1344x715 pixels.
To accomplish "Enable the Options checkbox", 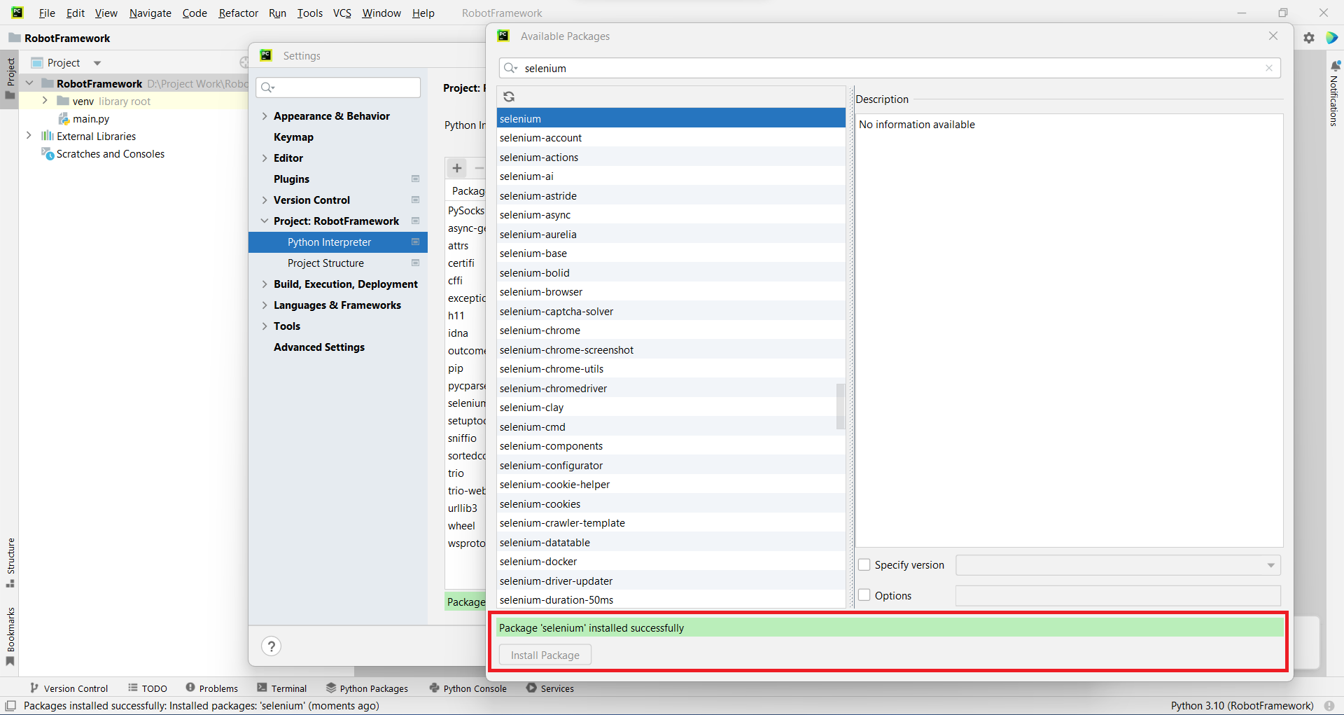I will [x=864, y=595].
